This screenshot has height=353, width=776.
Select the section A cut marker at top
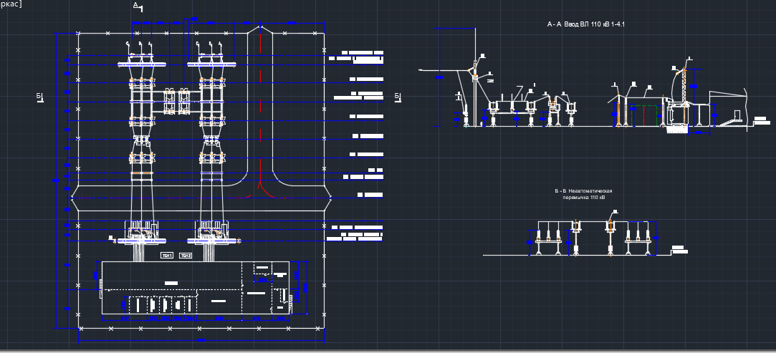tap(138, 6)
